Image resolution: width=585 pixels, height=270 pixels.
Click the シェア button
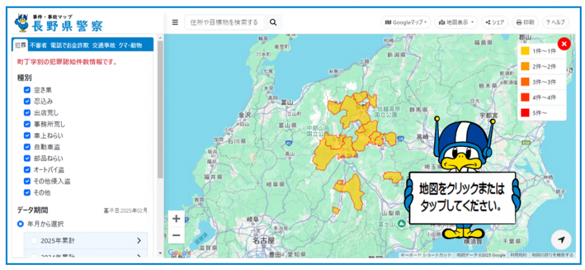click(495, 22)
